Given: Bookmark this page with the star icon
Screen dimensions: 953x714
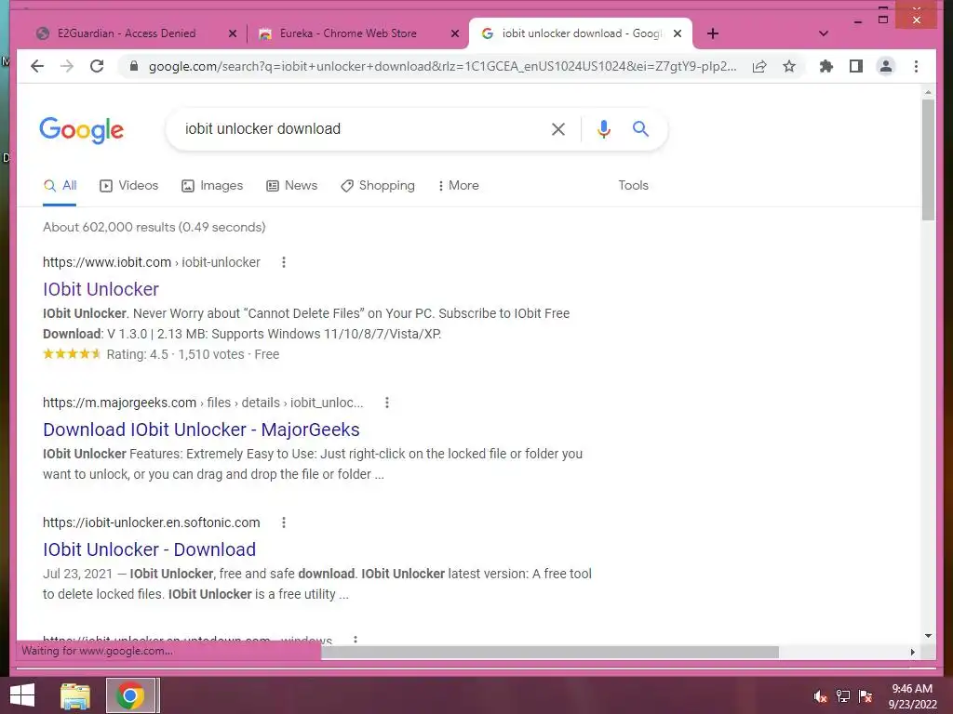Looking at the screenshot, I should tap(789, 66).
